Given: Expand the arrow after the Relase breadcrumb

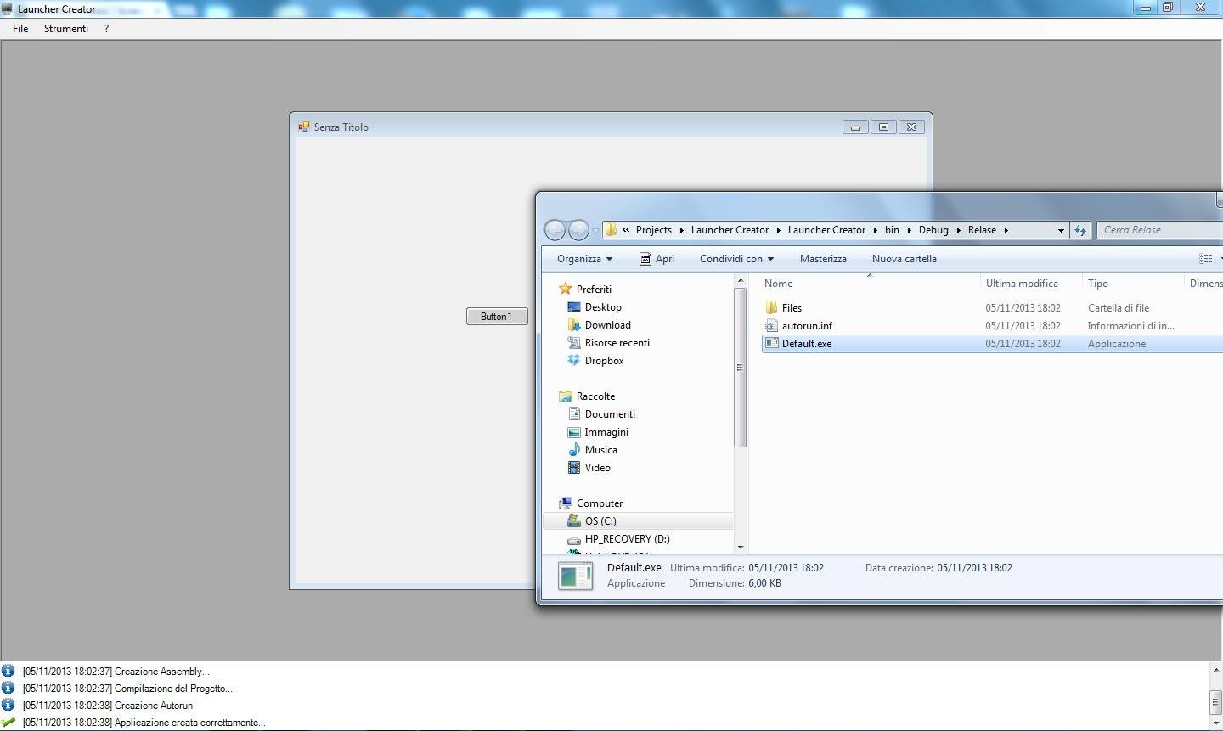Looking at the screenshot, I should pyautogui.click(x=1006, y=230).
